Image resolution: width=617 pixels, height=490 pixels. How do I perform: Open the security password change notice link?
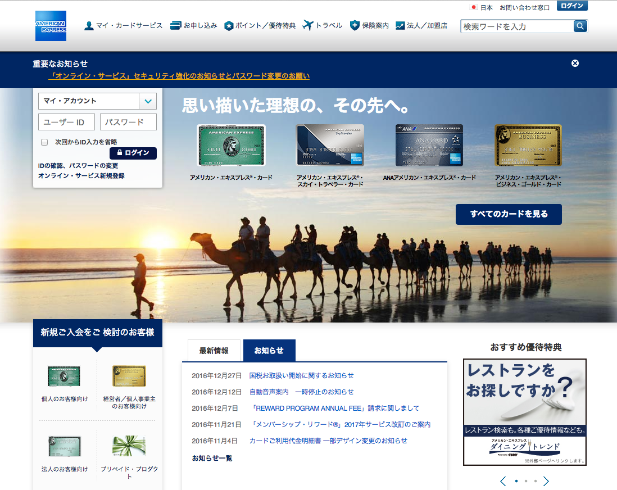tap(179, 76)
